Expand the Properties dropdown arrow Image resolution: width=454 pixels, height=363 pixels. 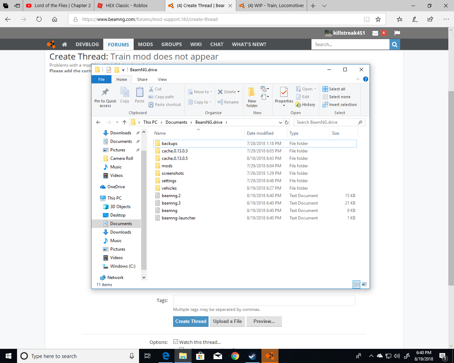click(x=284, y=106)
